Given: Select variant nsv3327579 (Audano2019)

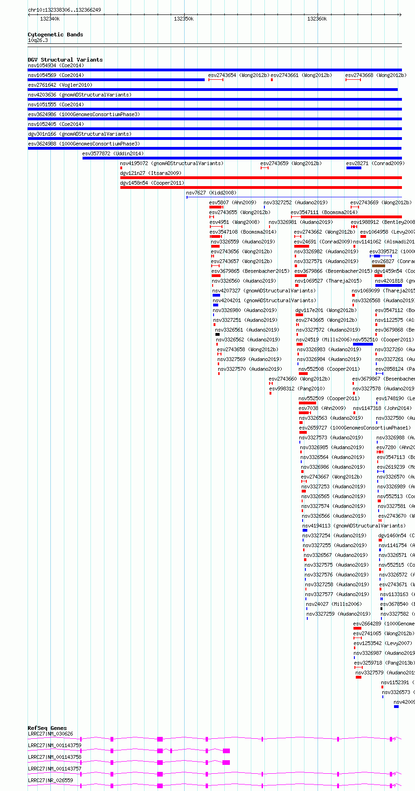Looking at the screenshot, I should (x=385, y=673).
